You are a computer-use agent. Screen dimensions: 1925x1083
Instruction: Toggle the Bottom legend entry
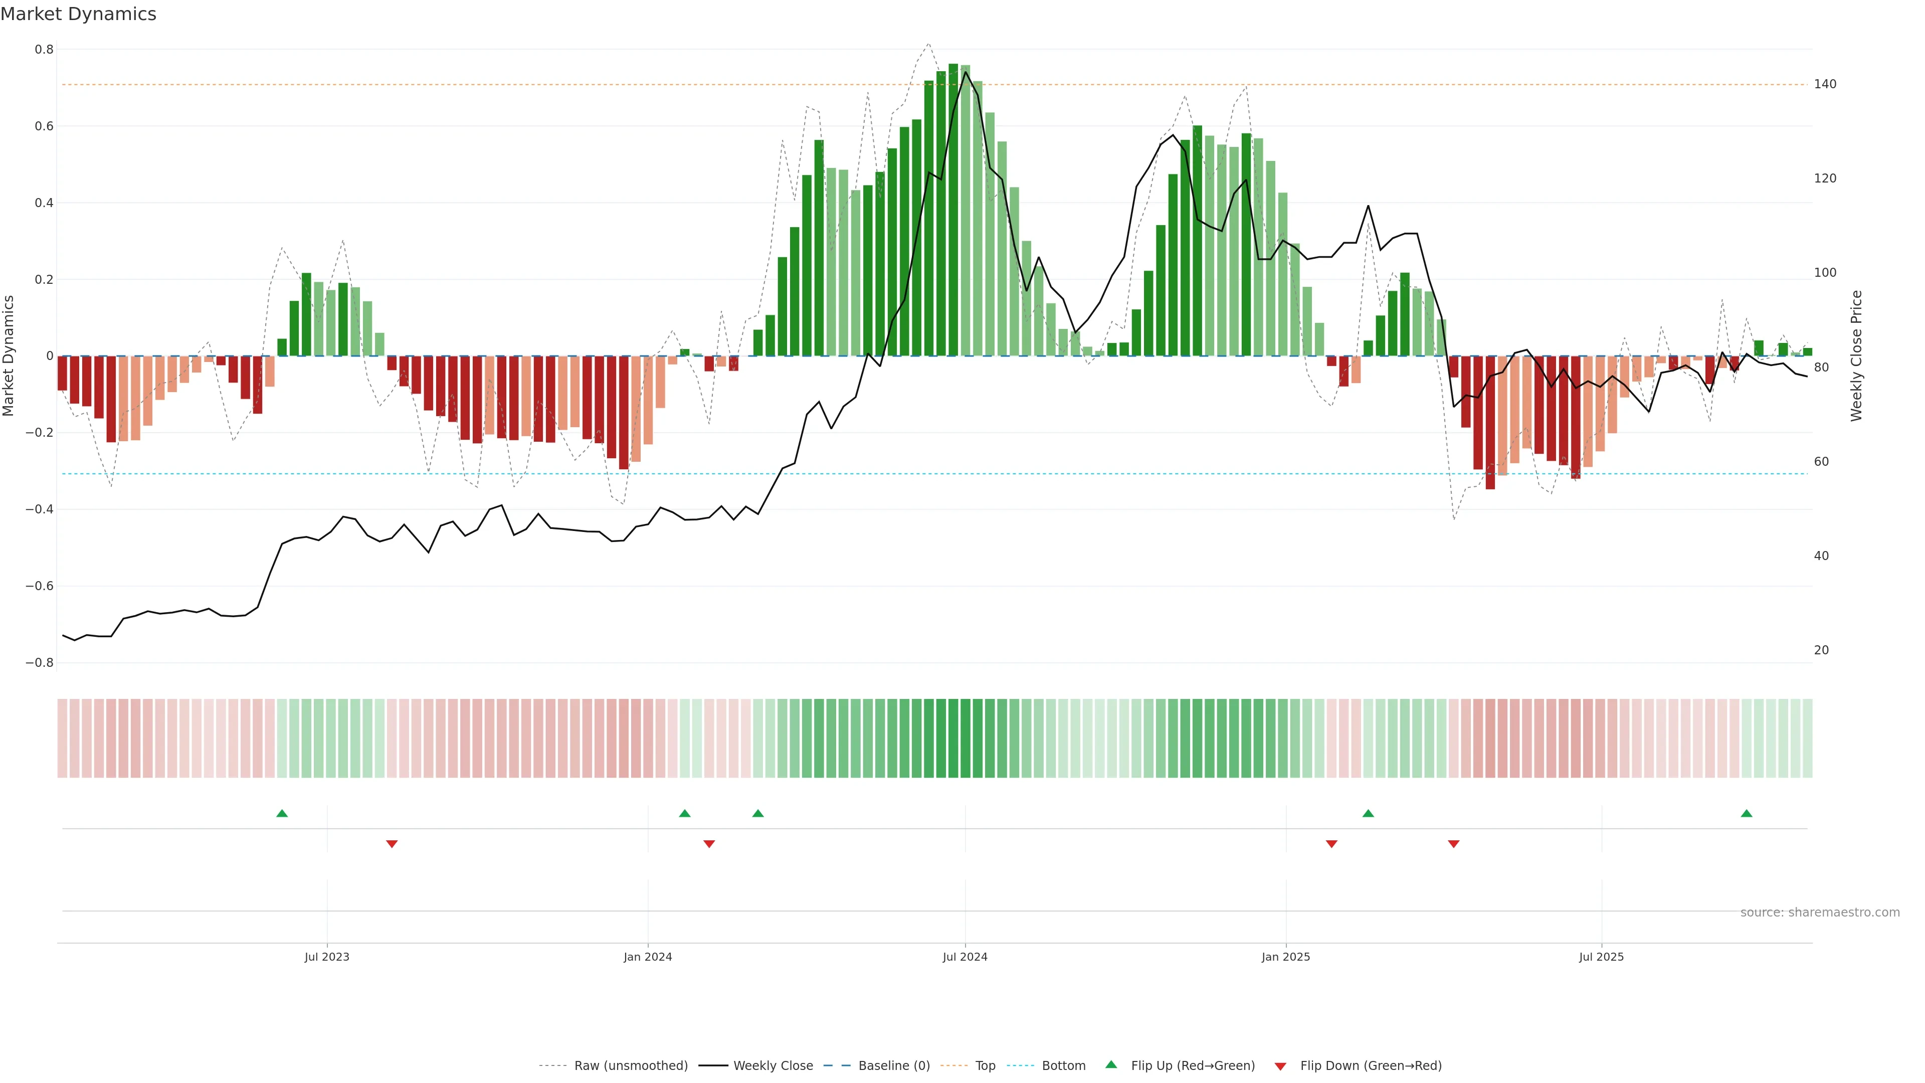coord(1063,1066)
